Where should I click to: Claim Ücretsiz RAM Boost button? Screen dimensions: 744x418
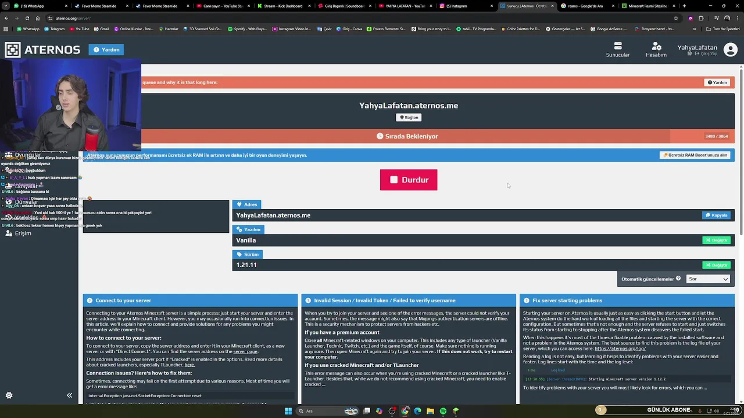695,155
